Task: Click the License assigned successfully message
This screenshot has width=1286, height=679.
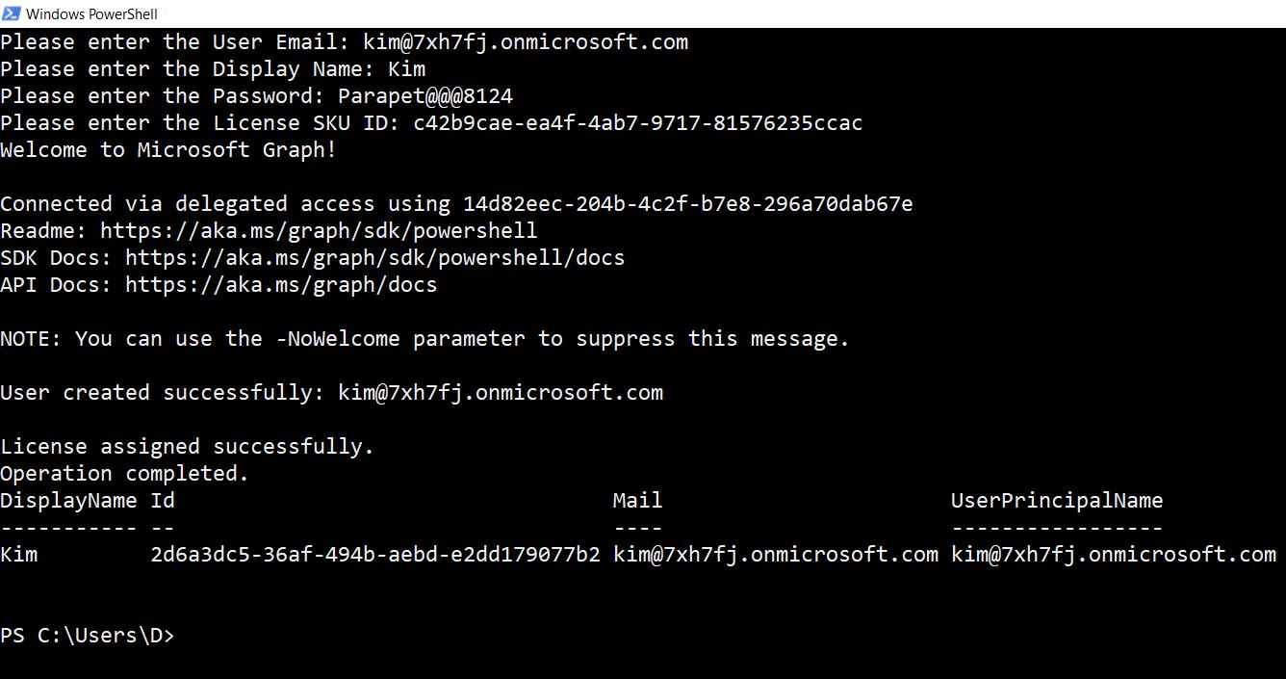Action: tap(187, 447)
